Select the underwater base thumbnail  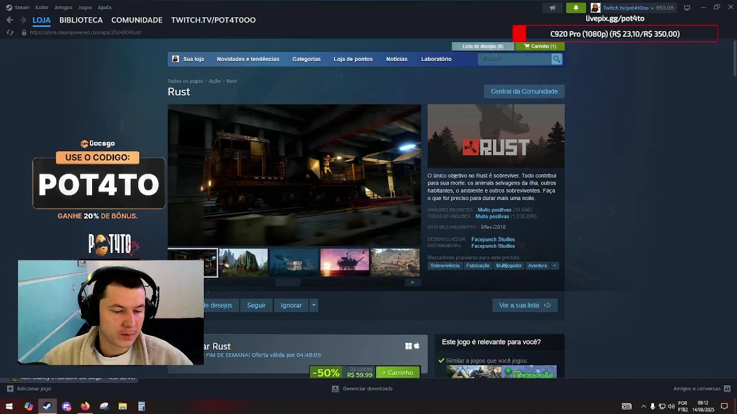click(294, 262)
